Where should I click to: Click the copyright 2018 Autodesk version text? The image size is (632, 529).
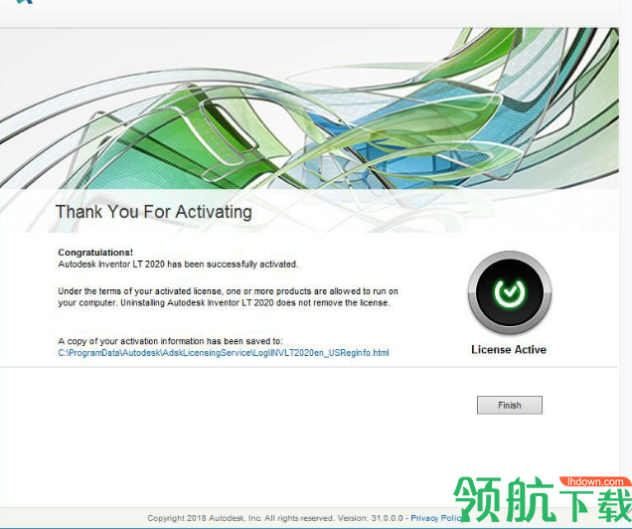pos(275,518)
